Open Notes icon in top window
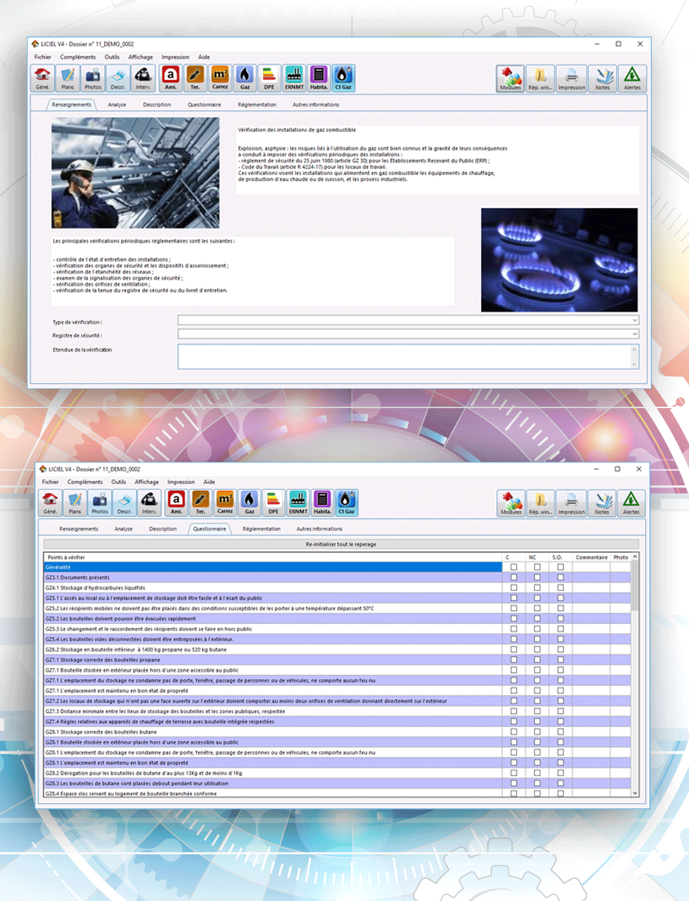This screenshot has width=689, height=901. pyautogui.click(x=603, y=79)
